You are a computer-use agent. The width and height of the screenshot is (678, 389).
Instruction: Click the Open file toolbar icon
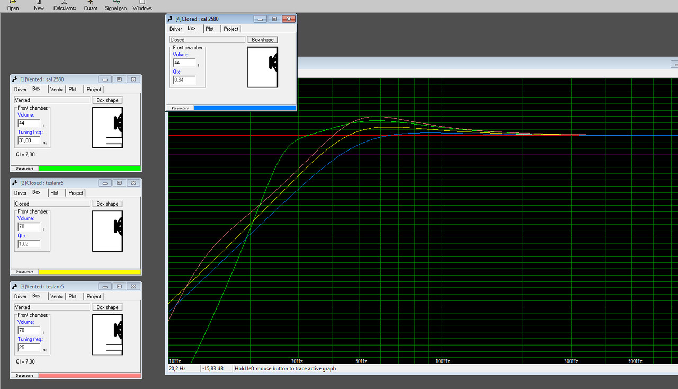click(x=13, y=5)
